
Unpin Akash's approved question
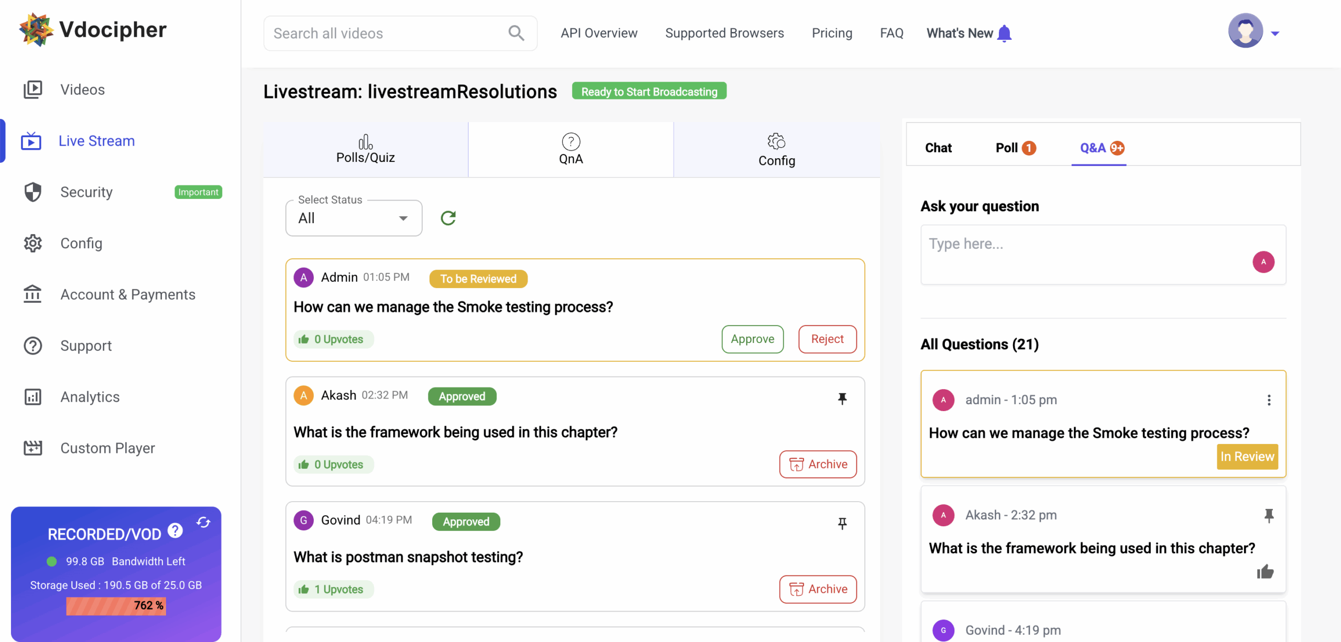[842, 399]
